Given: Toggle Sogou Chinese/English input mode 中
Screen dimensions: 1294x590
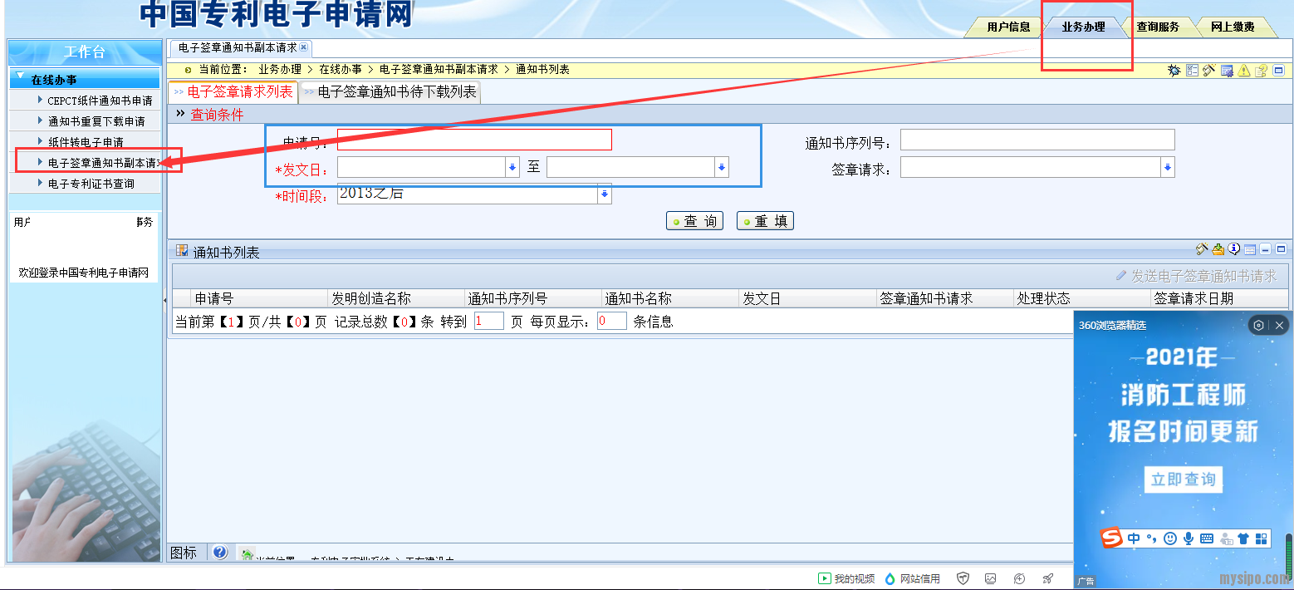Looking at the screenshot, I should point(1134,538).
